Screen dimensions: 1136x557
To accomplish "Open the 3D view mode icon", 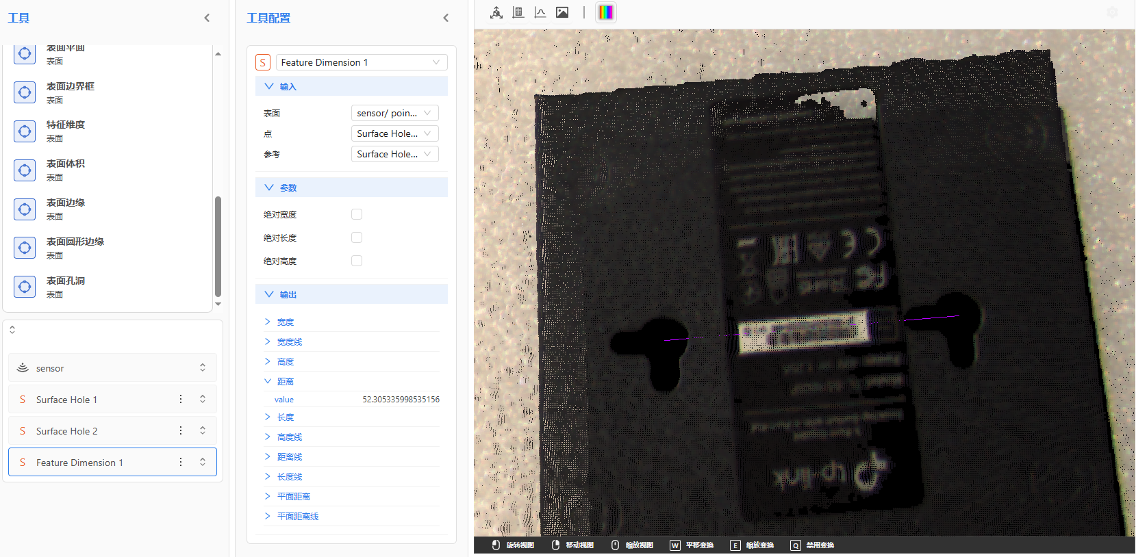I will 496,12.
